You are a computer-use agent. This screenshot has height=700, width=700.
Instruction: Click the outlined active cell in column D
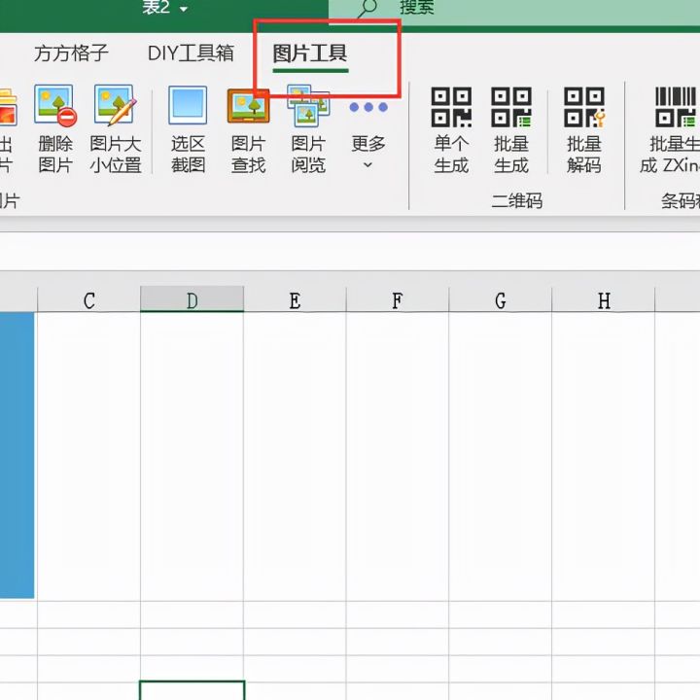(x=192, y=690)
